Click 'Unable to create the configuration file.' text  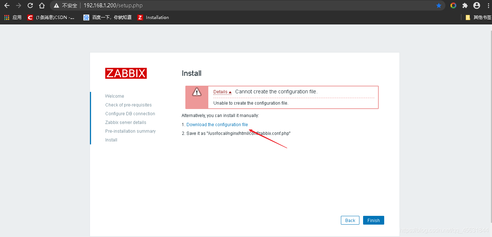click(x=251, y=103)
